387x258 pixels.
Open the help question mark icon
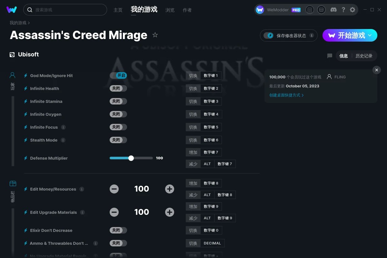(343, 10)
